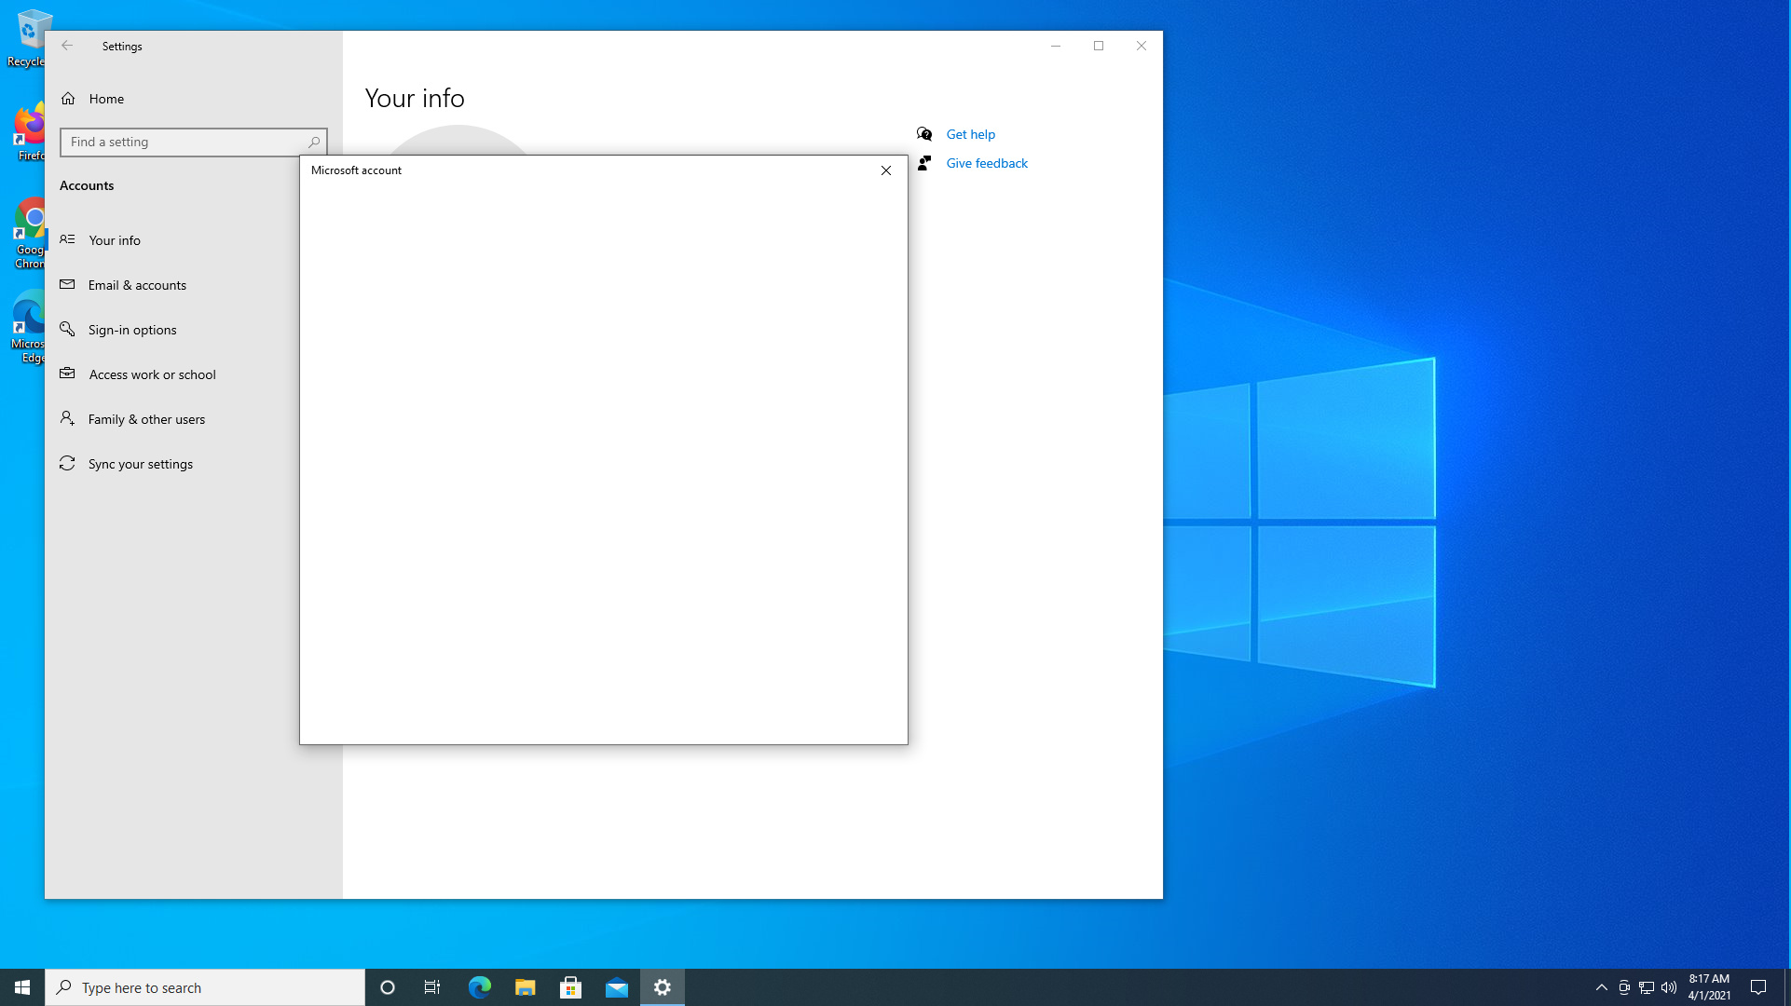Show hidden system tray icons
Viewport: 1791px width, 1006px height.
(1601, 987)
